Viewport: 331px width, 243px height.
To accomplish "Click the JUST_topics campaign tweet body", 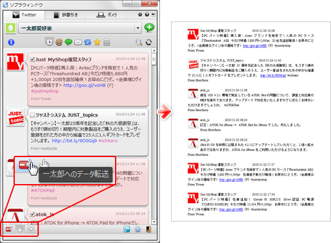I will coord(86,132).
